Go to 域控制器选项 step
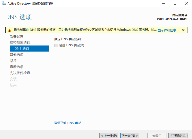192x139 pixels. [x=20, y=43]
